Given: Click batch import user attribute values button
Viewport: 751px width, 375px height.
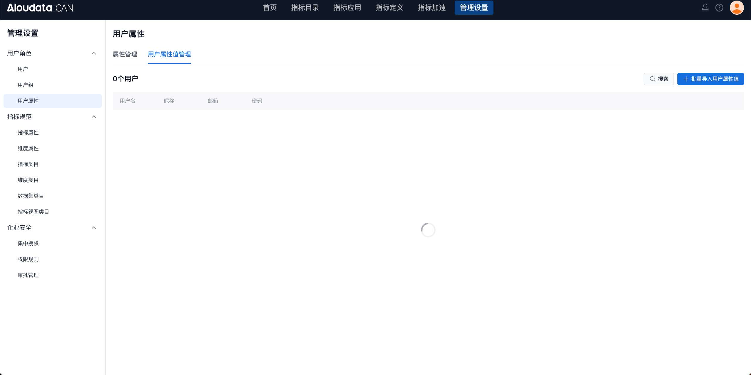Looking at the screenshot, I should tap(710, 79).
